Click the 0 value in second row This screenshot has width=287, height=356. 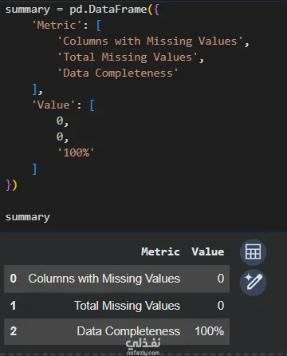click(221, 306)
